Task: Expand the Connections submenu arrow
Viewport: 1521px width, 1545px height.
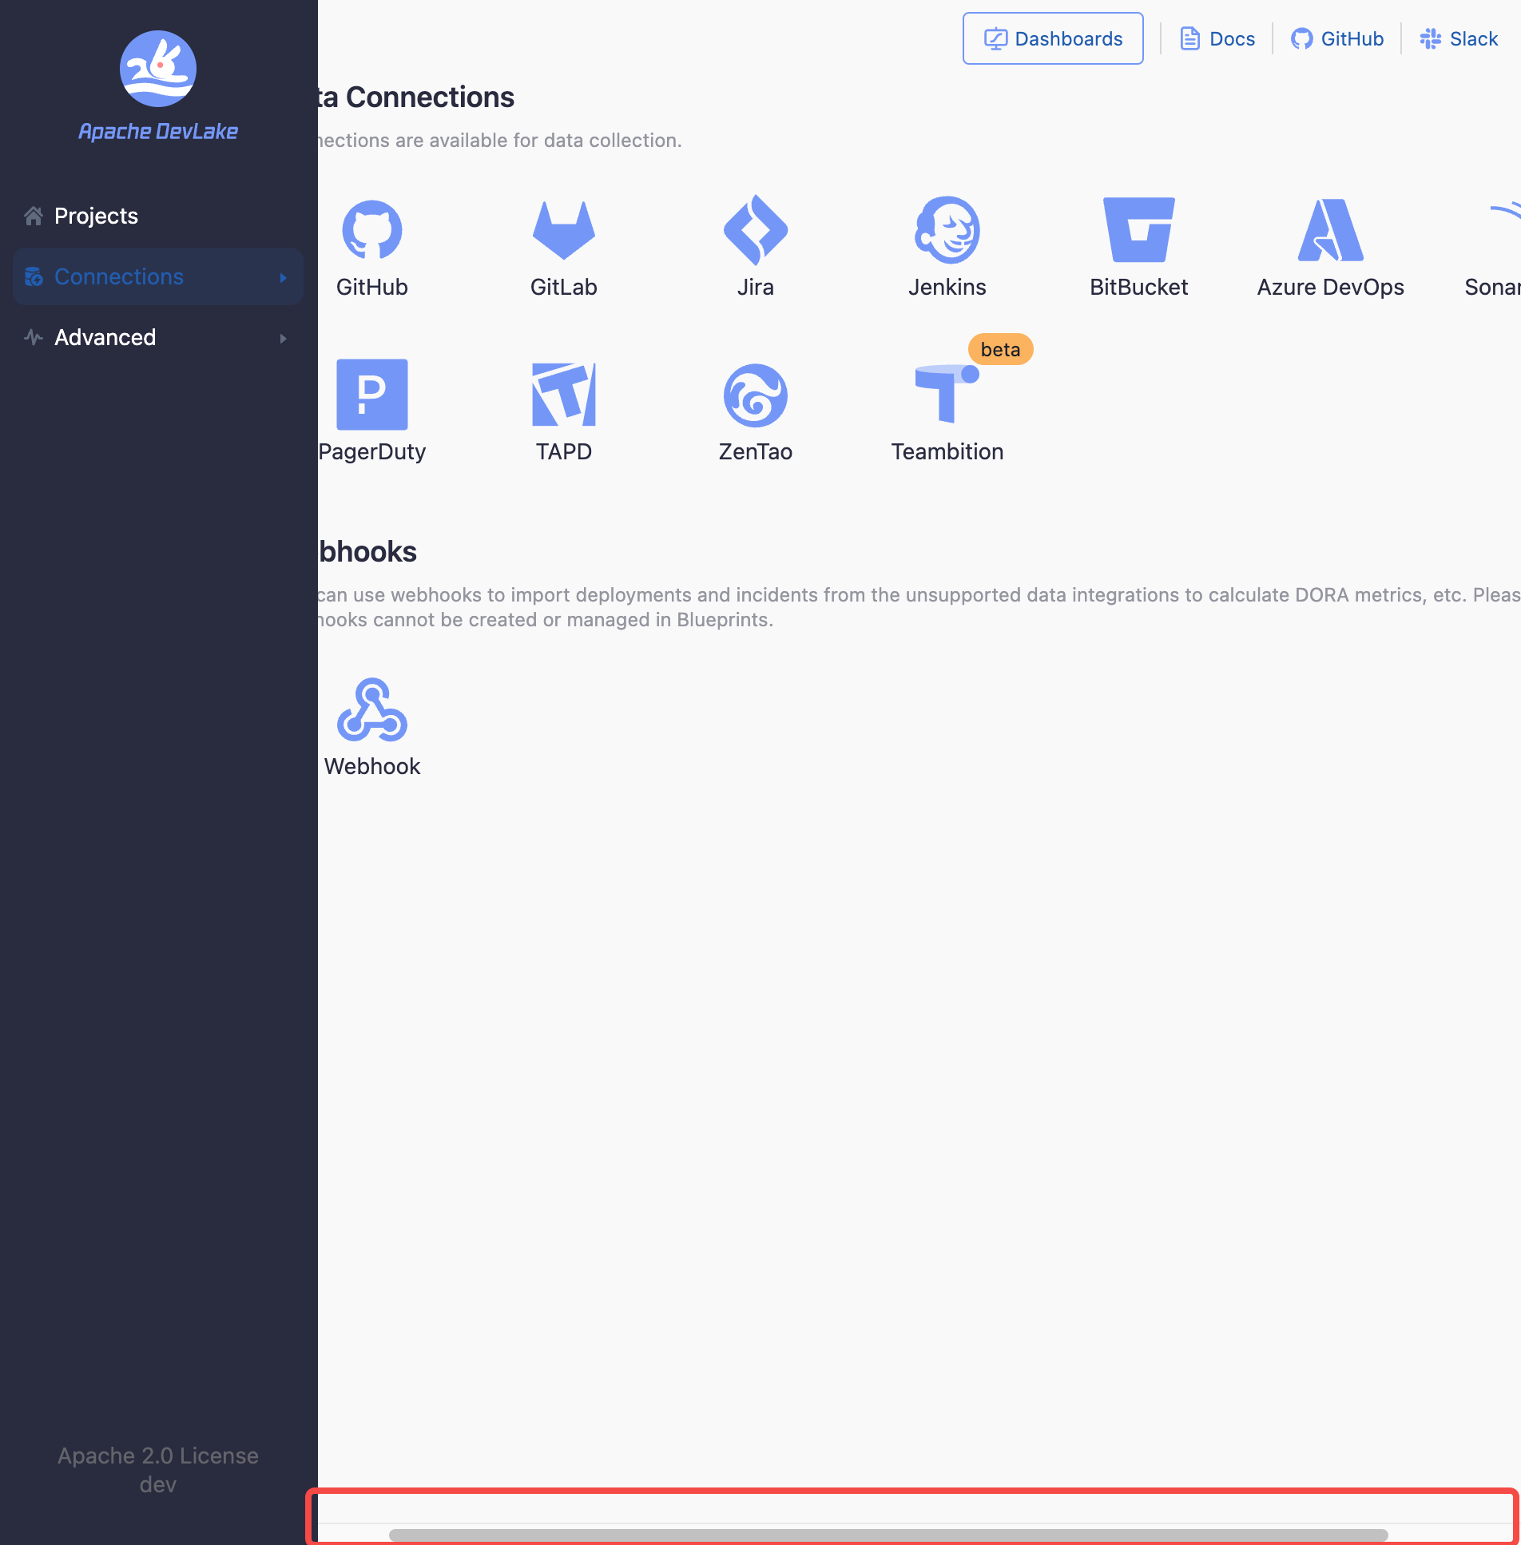Action: (283, 277)
